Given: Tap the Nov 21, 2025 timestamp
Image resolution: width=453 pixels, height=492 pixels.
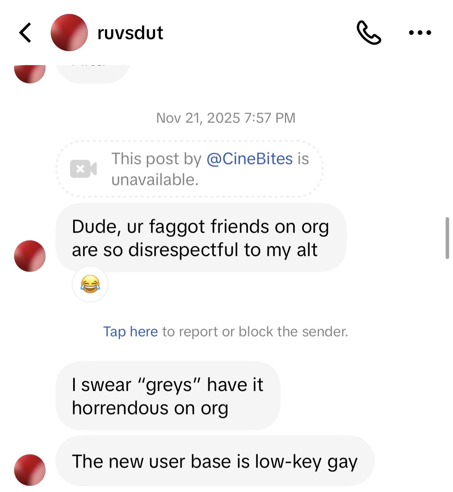Looking at the screenshot, I should (x=226, y=118).
